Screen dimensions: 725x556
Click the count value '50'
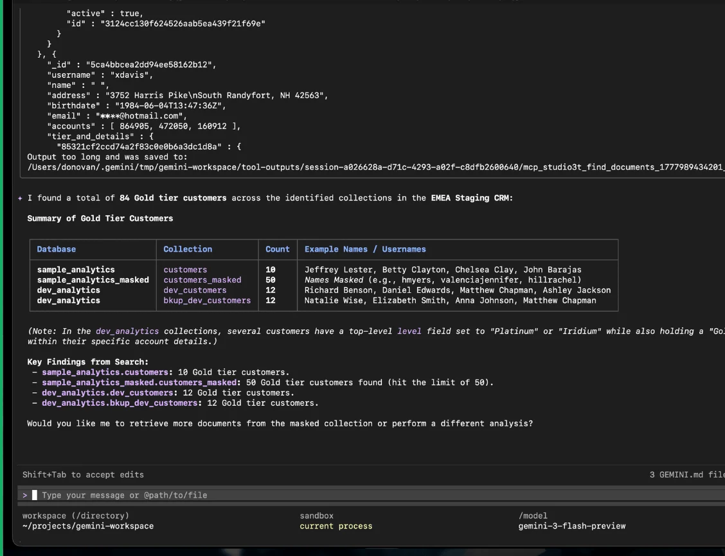(271, 280)
